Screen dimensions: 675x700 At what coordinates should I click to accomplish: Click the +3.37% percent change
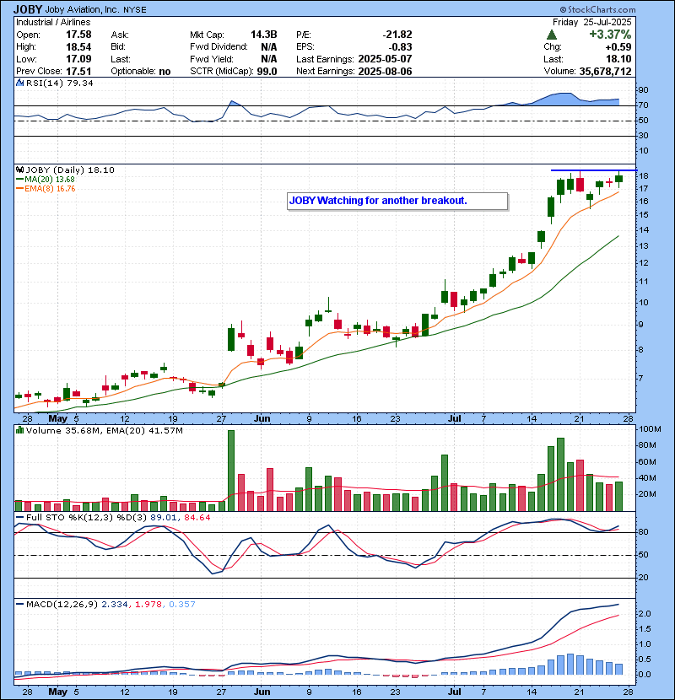pyautogui.click(x=610, y=35)
